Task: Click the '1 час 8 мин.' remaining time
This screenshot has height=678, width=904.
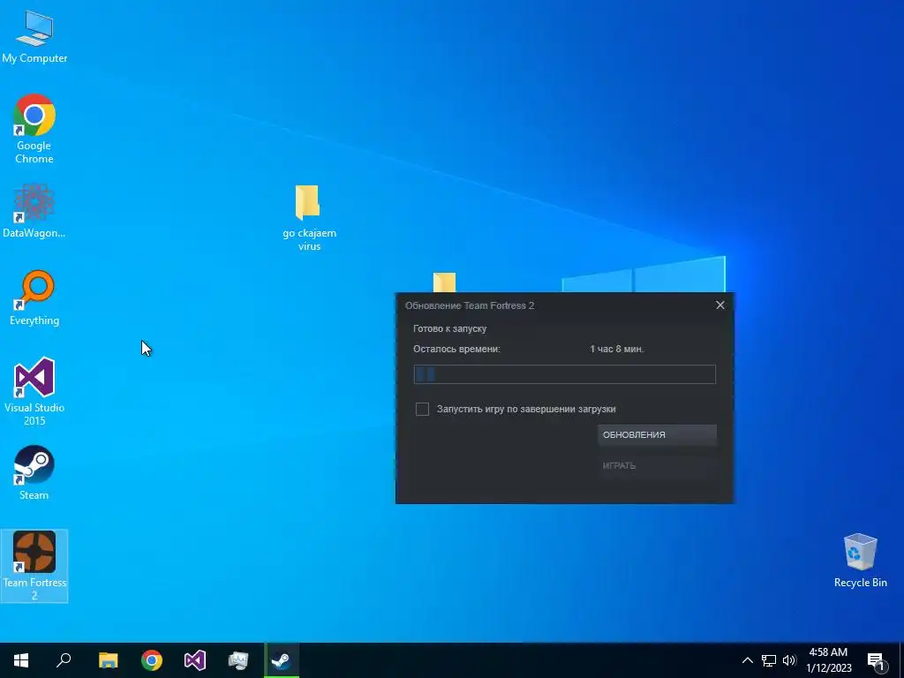Action: coord(617,349)
